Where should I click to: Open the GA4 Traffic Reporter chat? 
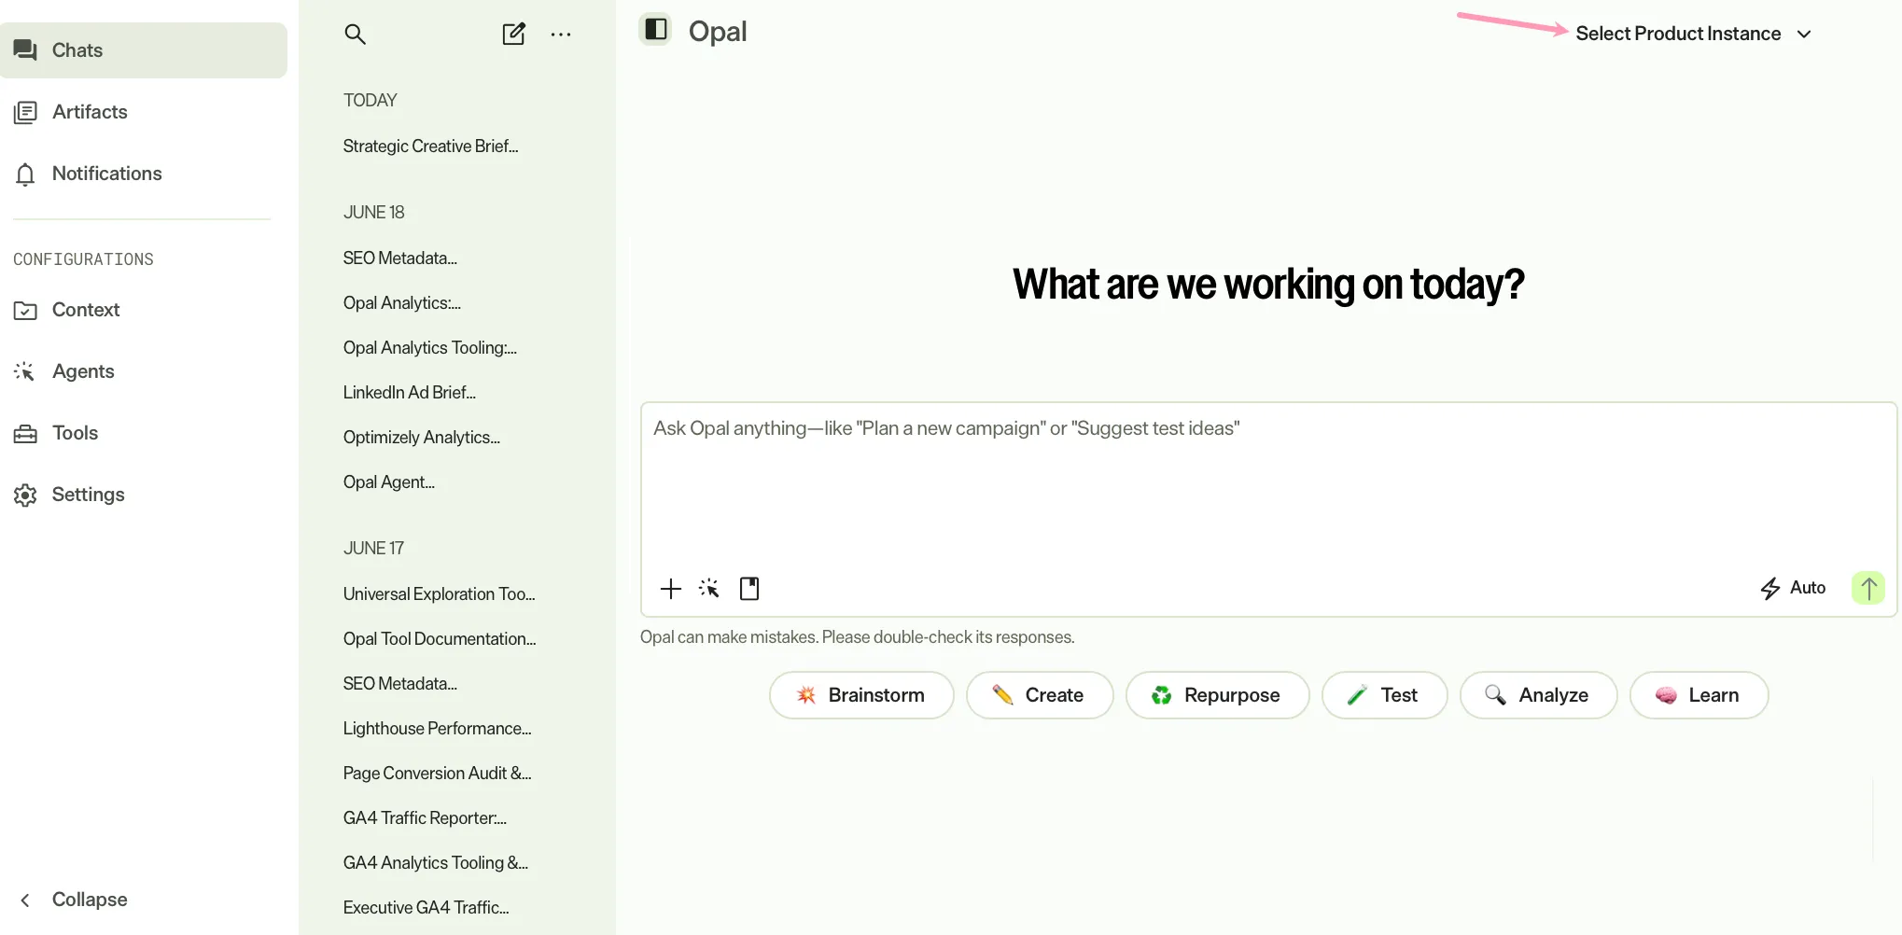point(426,818)
